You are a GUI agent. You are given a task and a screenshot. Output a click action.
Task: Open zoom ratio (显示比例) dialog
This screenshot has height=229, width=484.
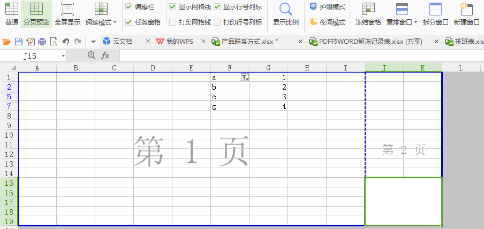tap(286, 14)
